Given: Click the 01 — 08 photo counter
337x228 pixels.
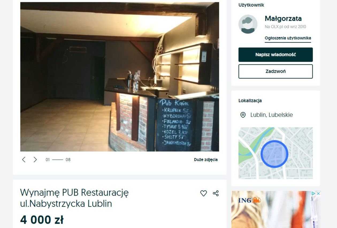Looking at the screenshot, I should [x=58, y=160].
